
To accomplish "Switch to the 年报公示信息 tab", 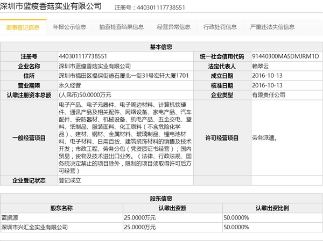I will point(69,27).
